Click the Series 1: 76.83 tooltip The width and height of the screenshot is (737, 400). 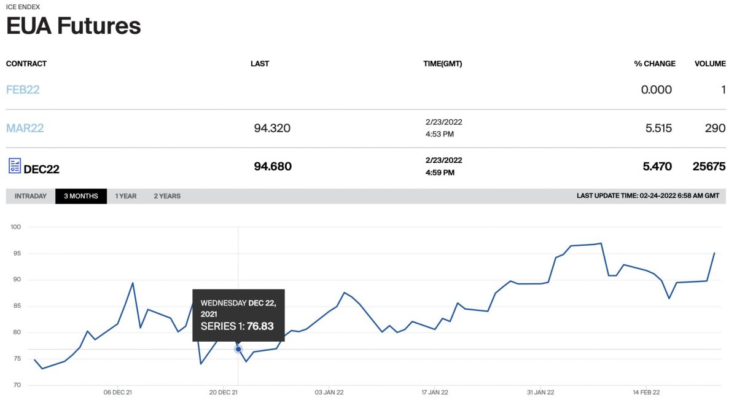(x=238, y=315)
